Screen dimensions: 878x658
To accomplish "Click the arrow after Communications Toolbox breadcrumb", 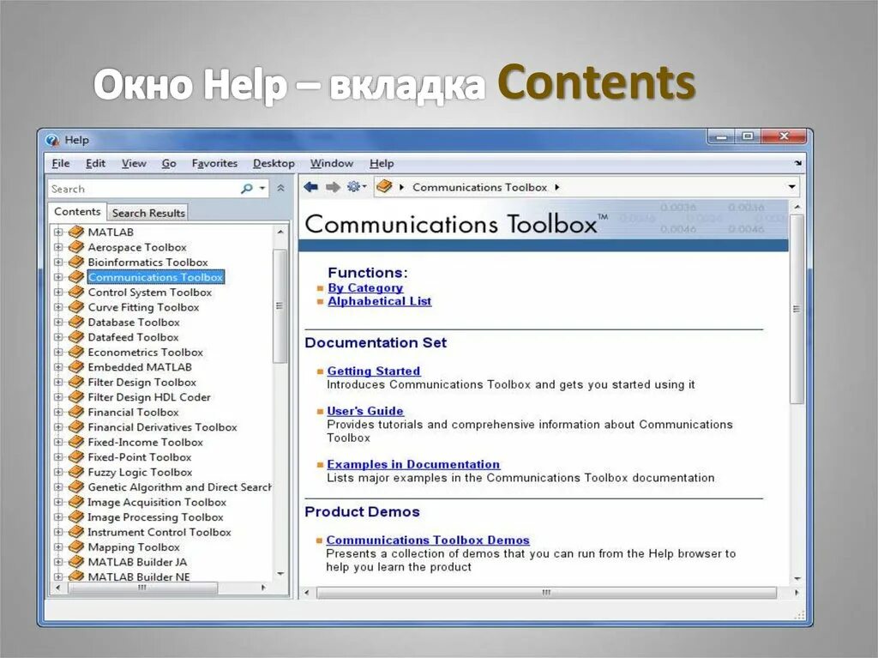I will [x=557, y=187].
